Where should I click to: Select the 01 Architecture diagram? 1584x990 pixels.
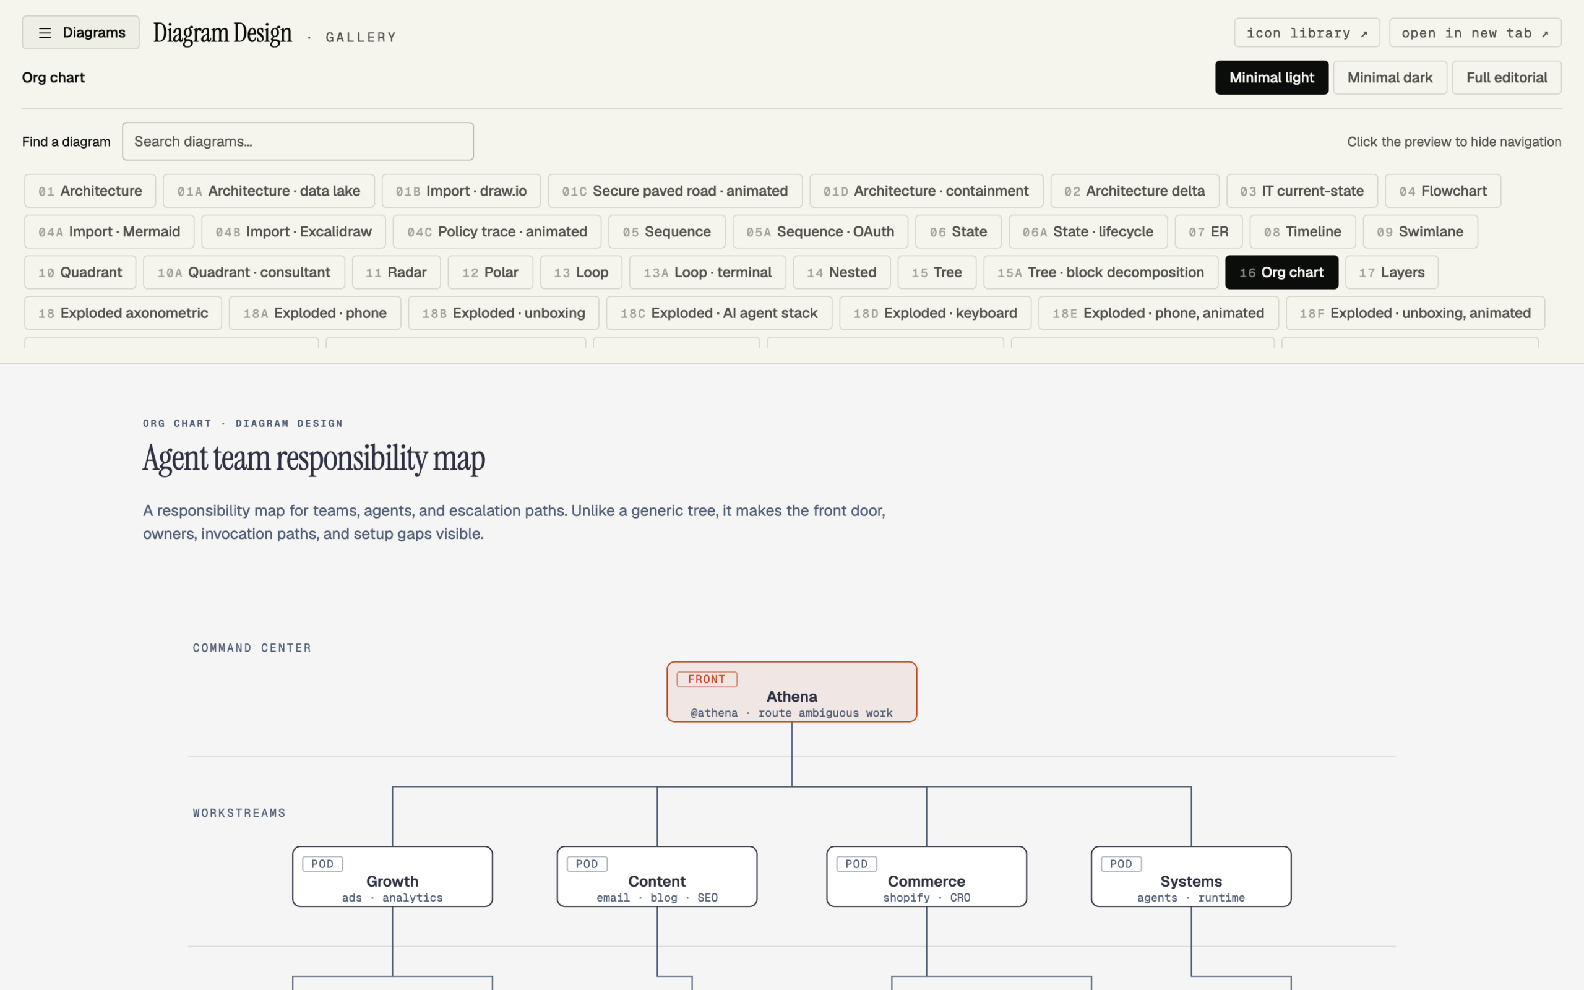pos(90,191)
